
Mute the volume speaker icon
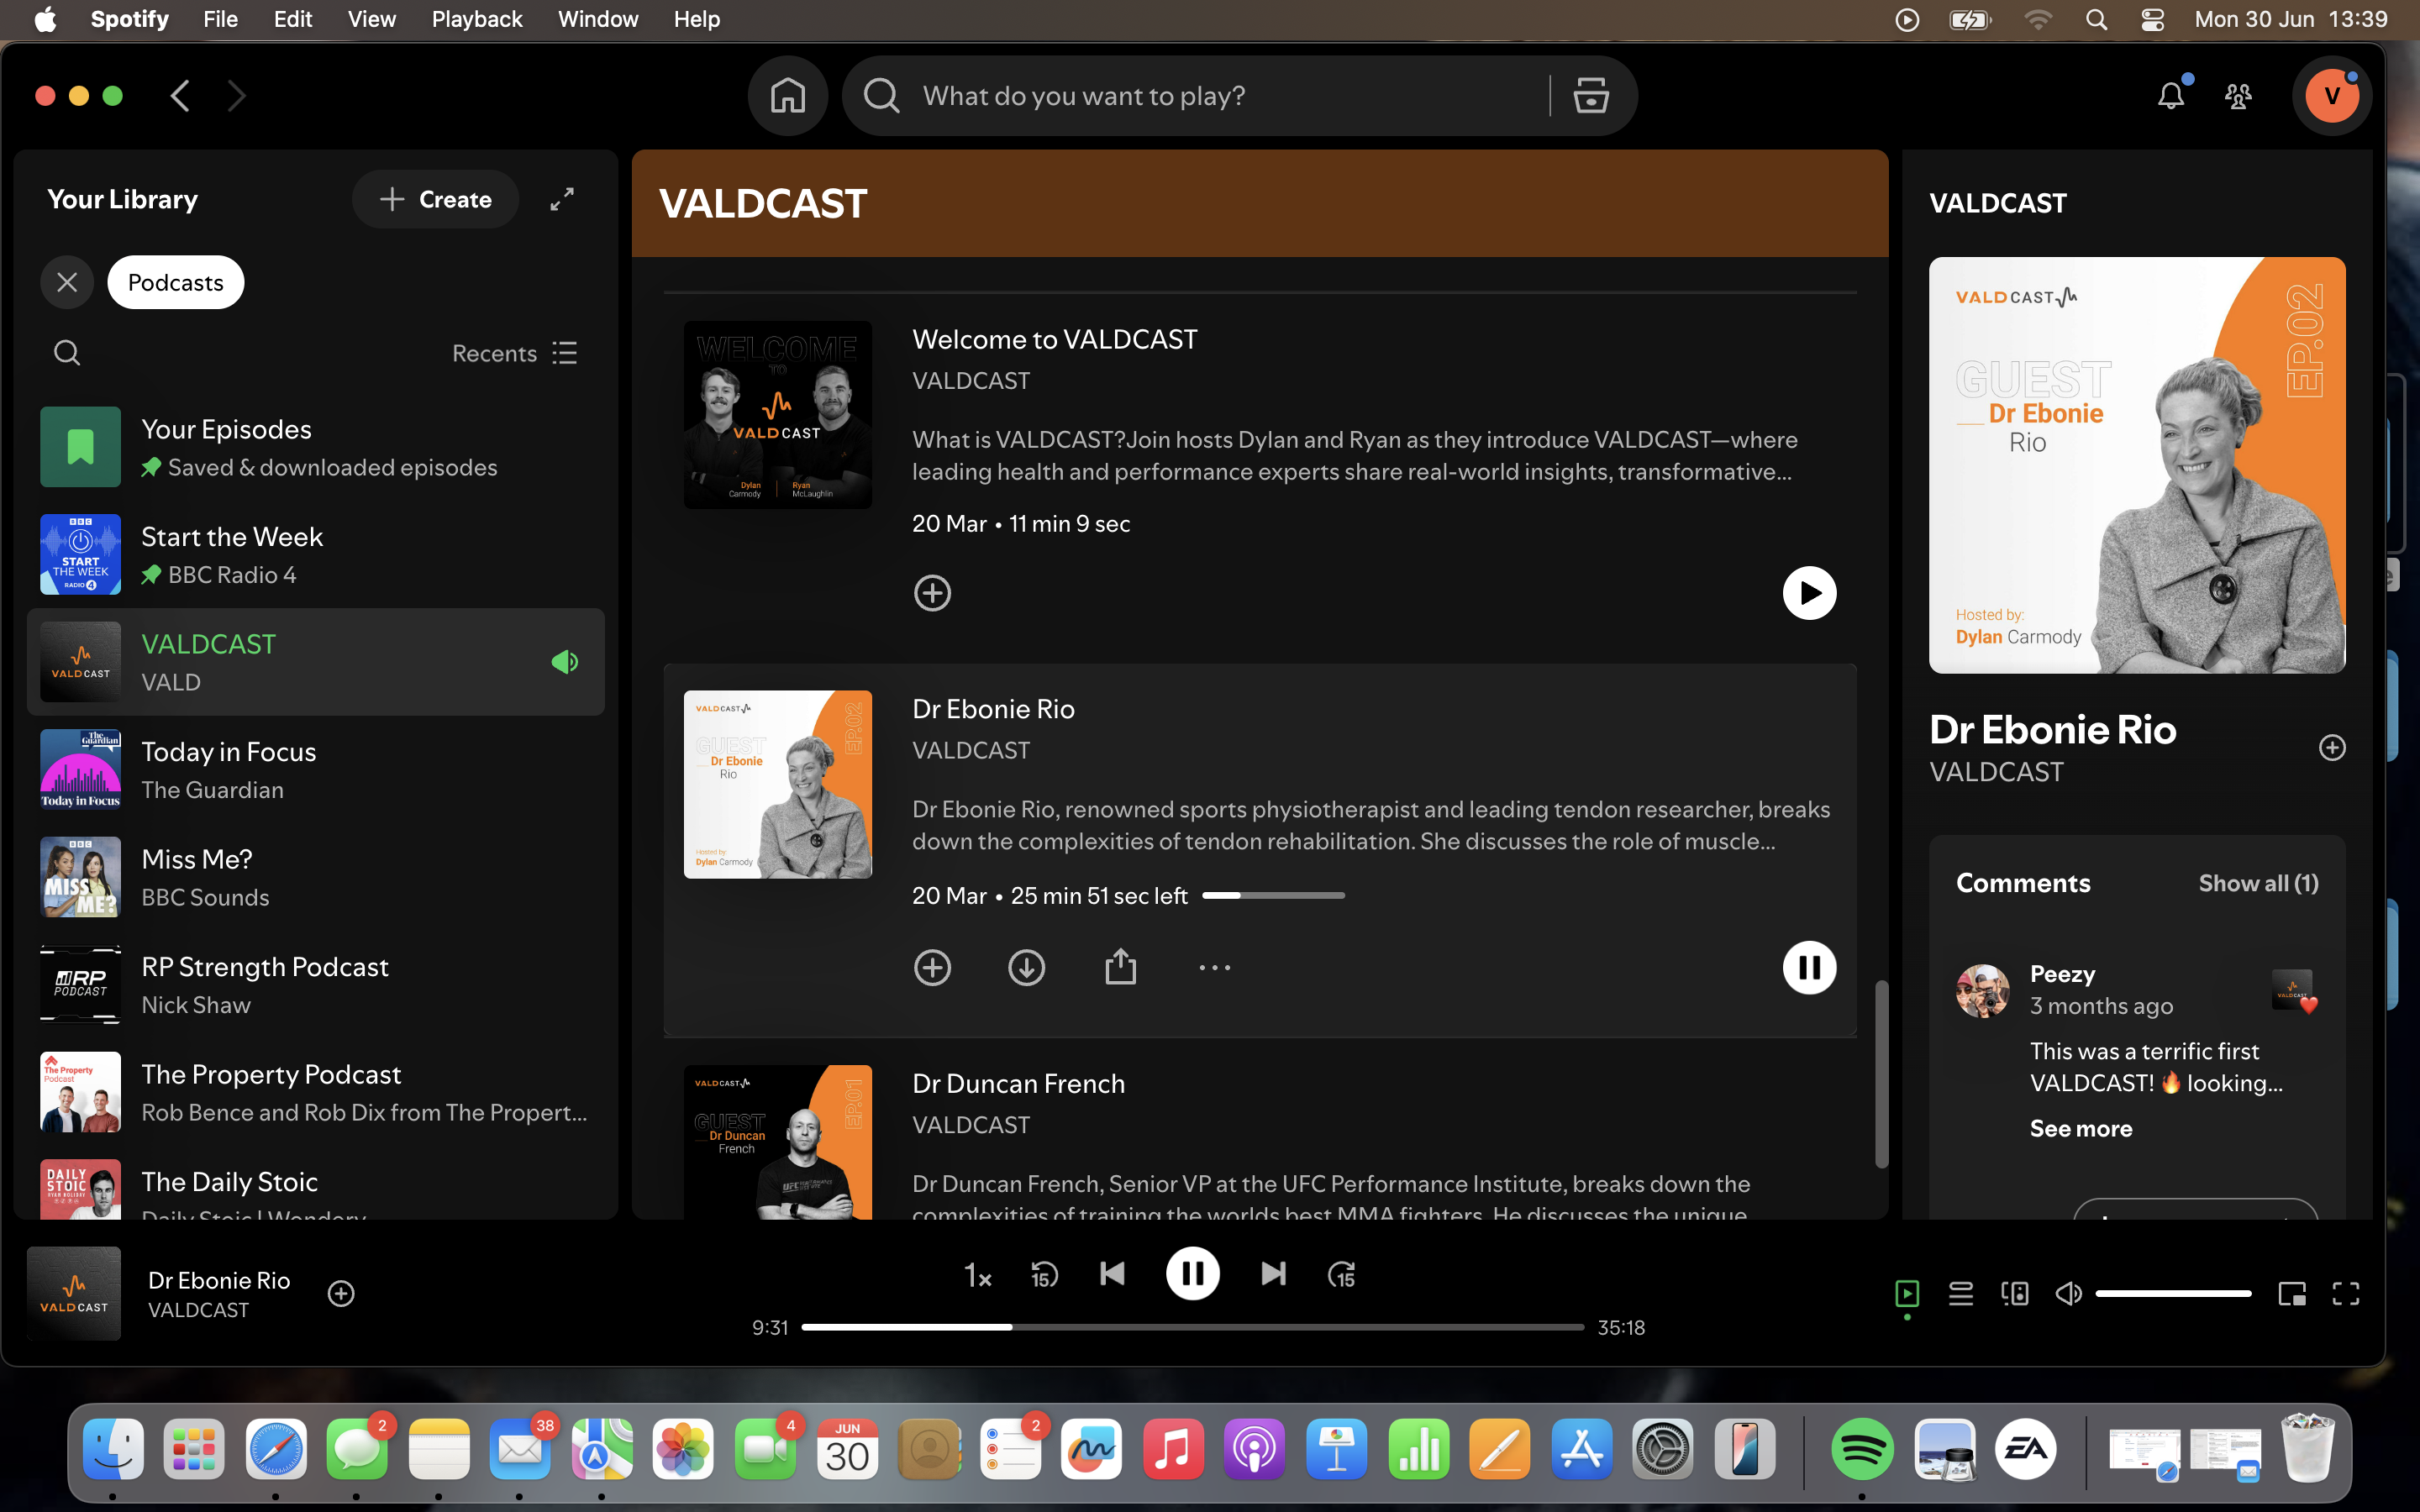2068,1293
